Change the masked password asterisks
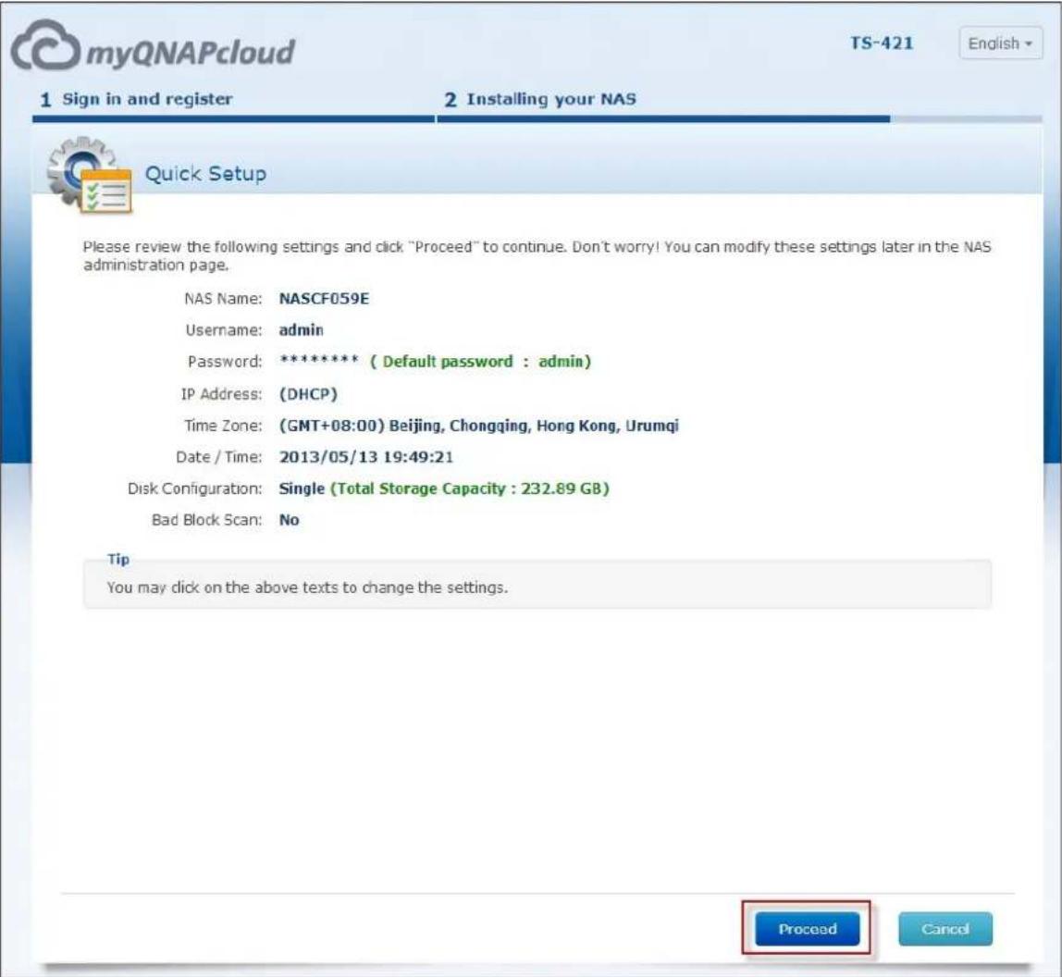1062x977 pixels. [319, 361]
